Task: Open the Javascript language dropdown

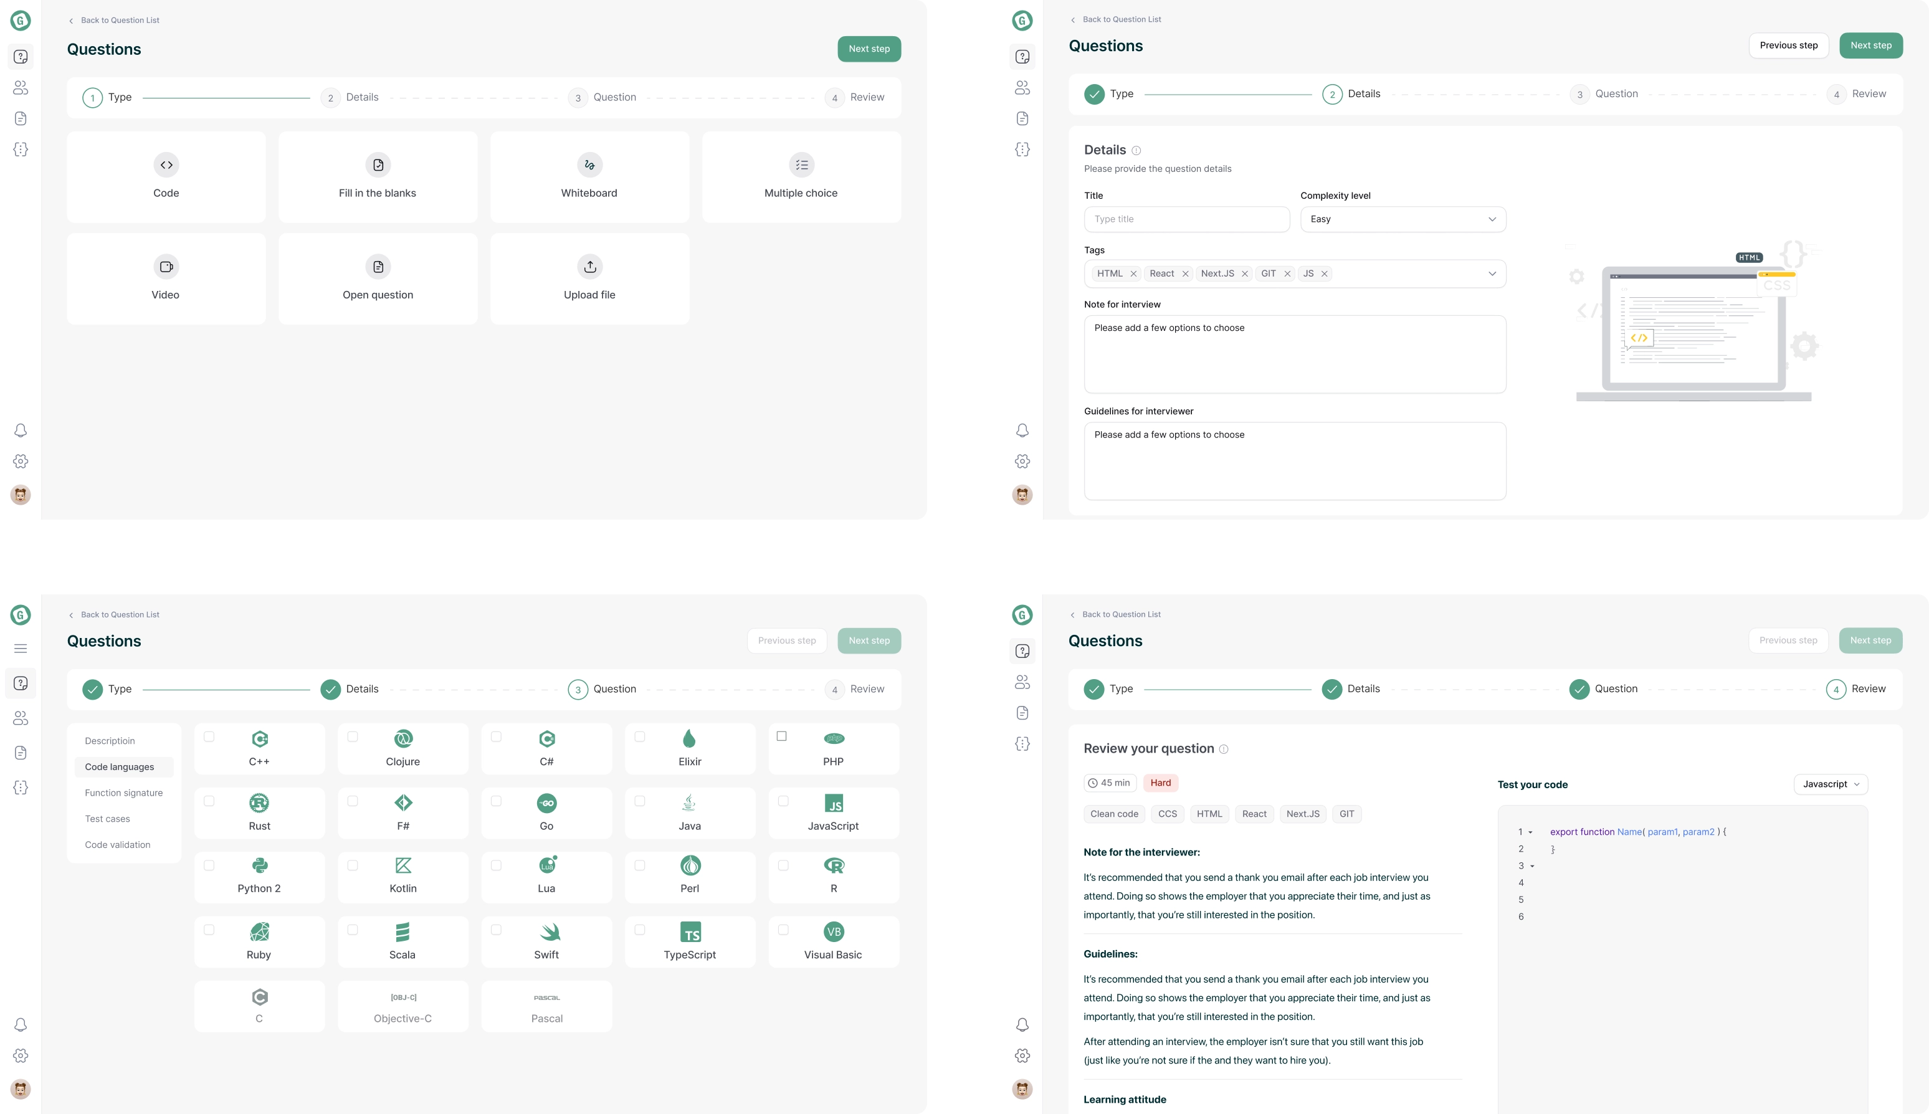Action: pyautogui.click(x=1831, y=784)
